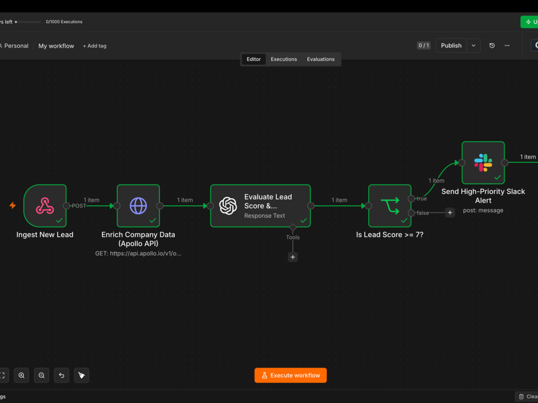538x403 pixels.
Task: Click the post: message subtitle
Action: (483, 211)
